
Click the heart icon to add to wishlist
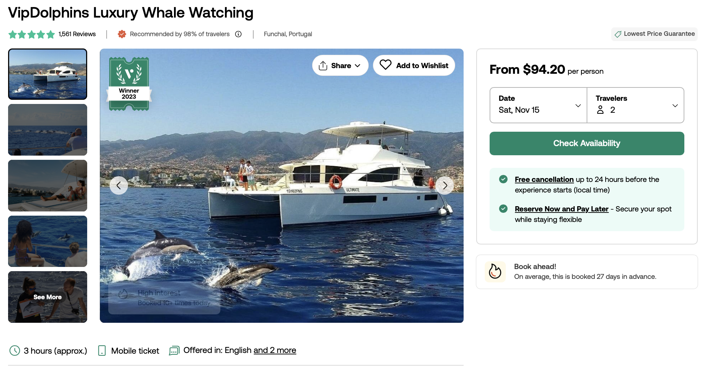click(385, 65)
